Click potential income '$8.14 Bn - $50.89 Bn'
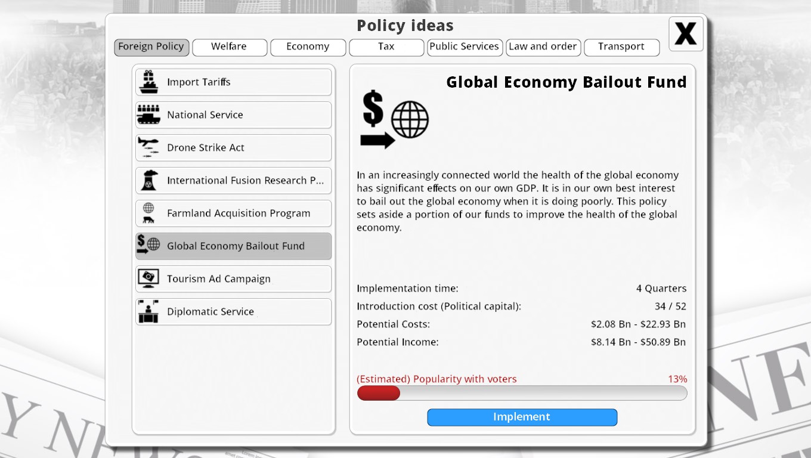Screen dimensions: 811x458 point(638,342)
